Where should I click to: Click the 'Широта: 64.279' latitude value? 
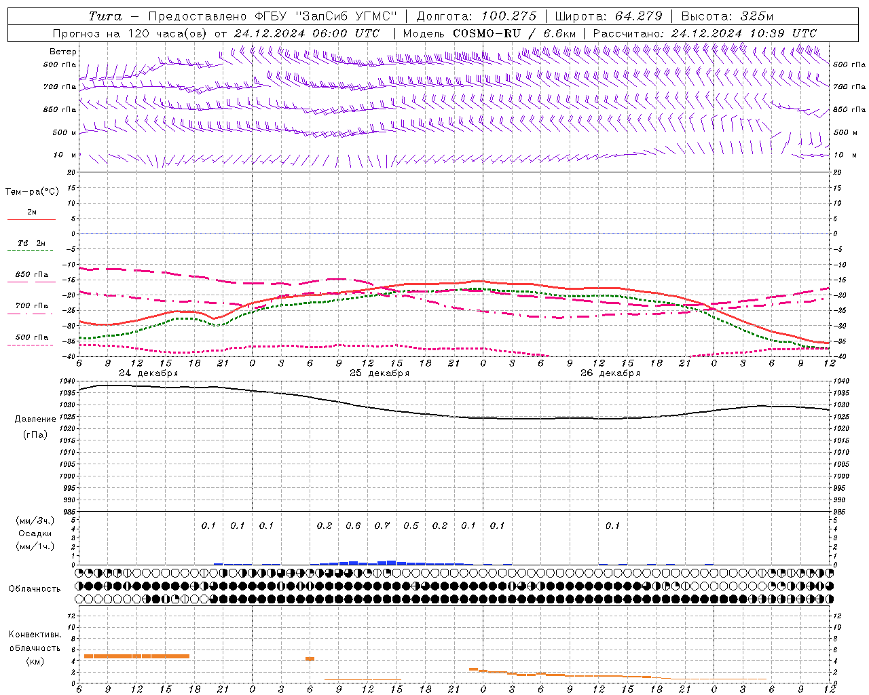tap(608, 16)
